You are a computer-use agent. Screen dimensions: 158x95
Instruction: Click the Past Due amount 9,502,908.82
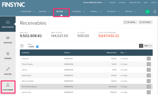coord(31,36)
